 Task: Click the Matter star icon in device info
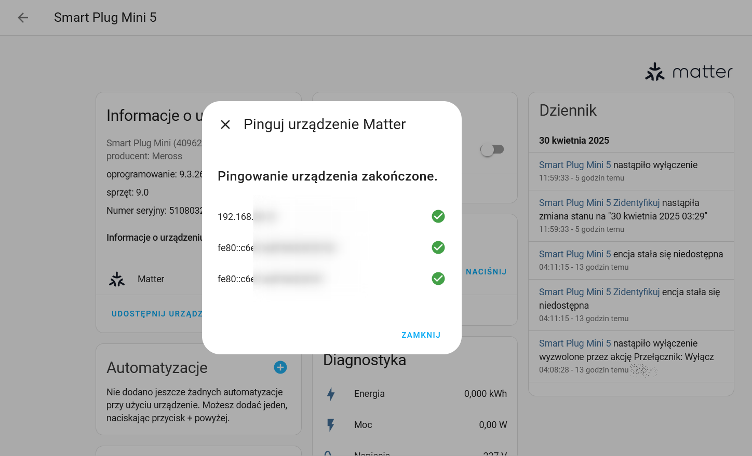tap(117, 279)
